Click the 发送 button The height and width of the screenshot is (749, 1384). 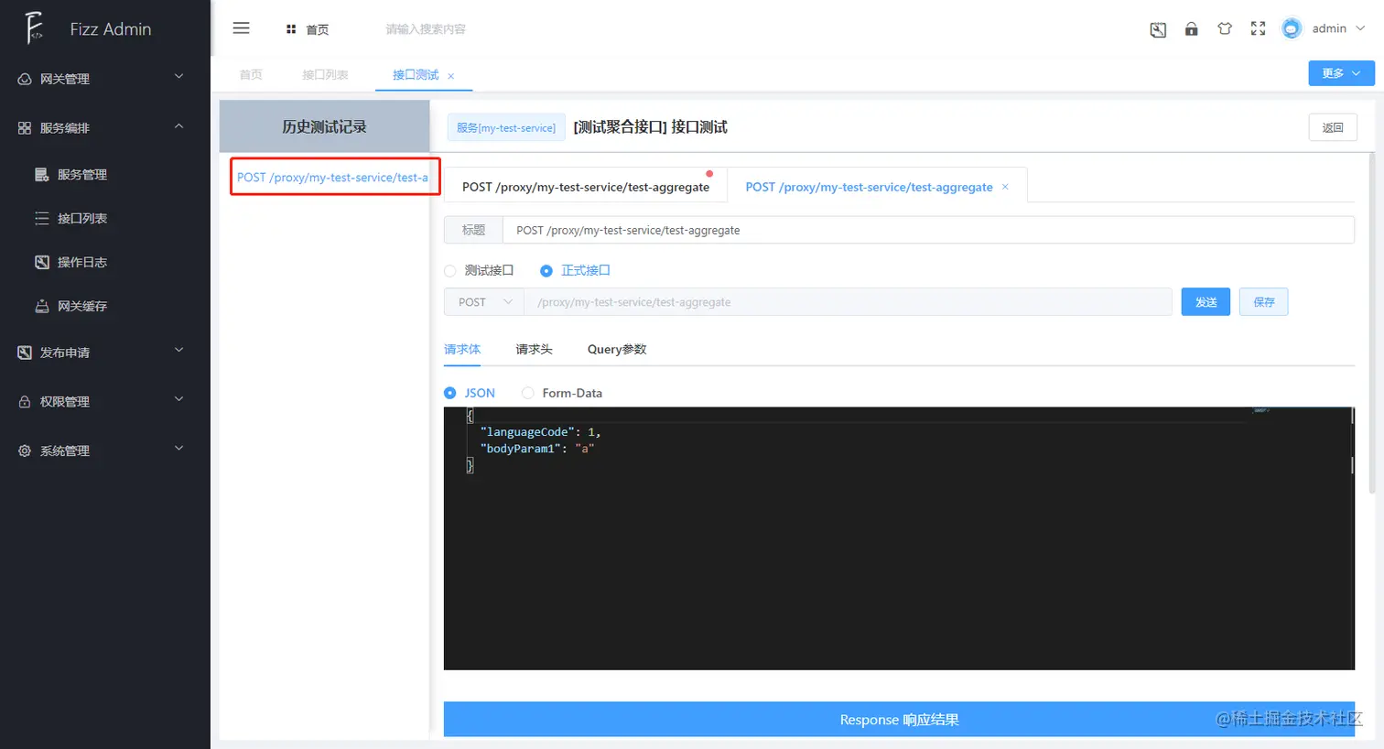(1206, 302)
